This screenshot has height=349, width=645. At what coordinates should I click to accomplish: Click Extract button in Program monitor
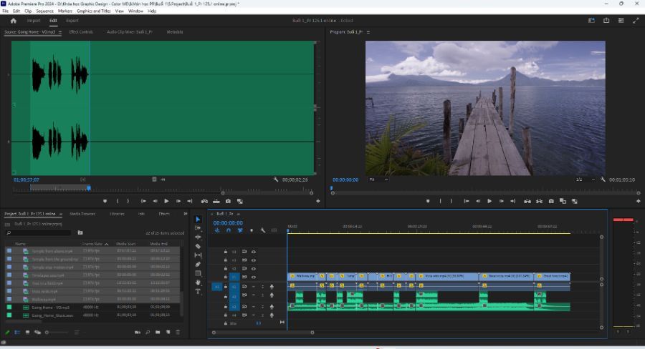click(x=539, y=201)
